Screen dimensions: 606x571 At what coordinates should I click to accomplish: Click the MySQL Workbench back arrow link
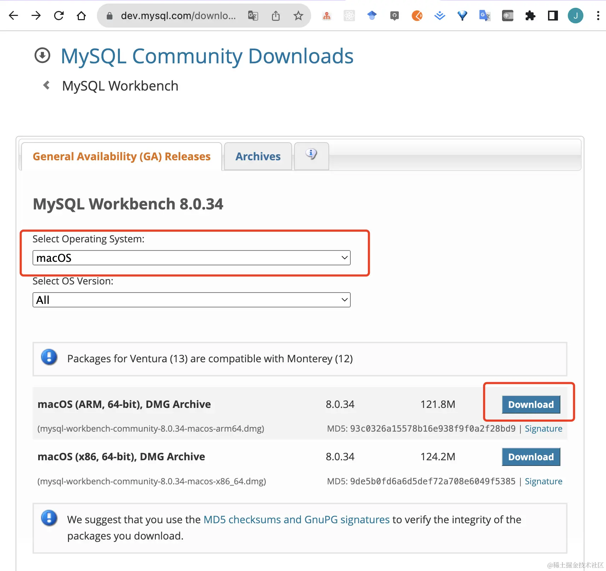(46, 85)
